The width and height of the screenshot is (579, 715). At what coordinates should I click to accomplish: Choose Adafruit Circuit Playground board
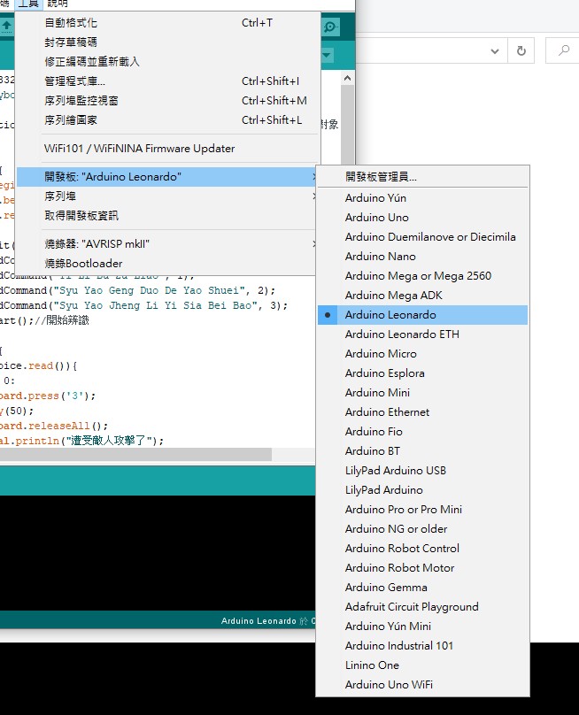(x=422, y=607)
